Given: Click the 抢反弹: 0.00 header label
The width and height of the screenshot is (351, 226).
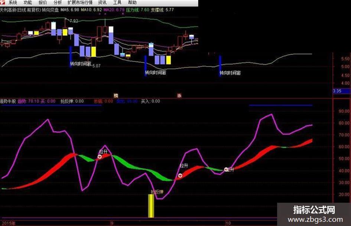Looking at the screenshot, I should click(x=72, y=101).
